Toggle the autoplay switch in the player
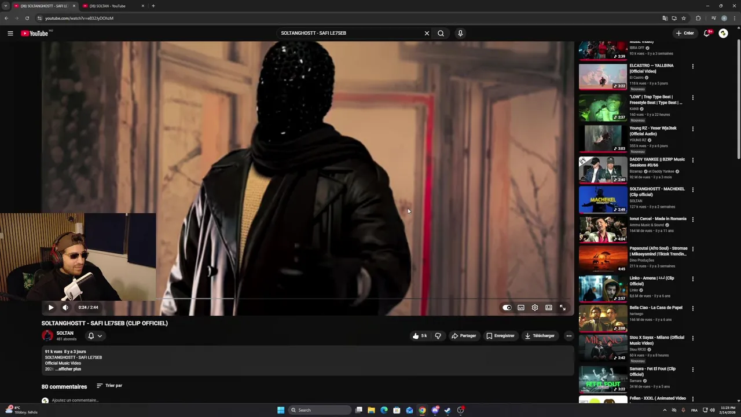Screen dimensions: 741x417 click(x=507, y=308)
